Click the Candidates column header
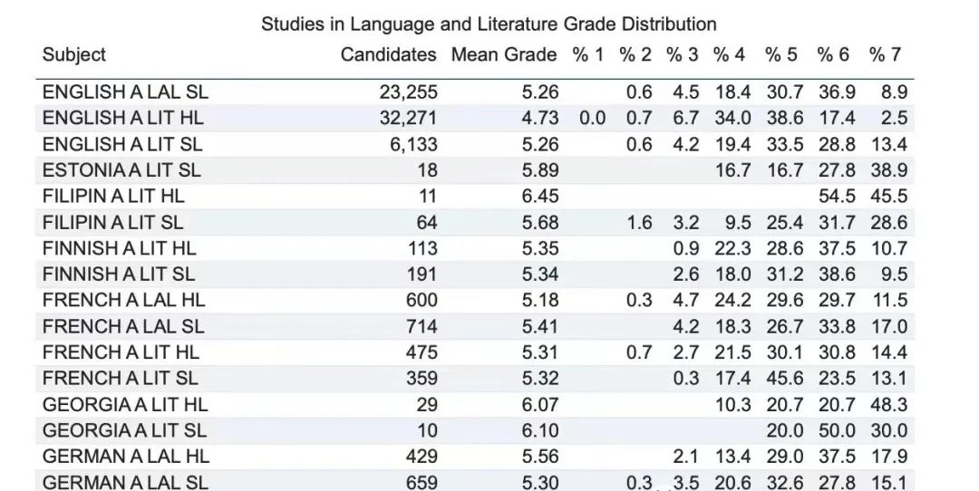Viewport: 979px width, 491px height. pyautogui.click(x=388, y=55)
